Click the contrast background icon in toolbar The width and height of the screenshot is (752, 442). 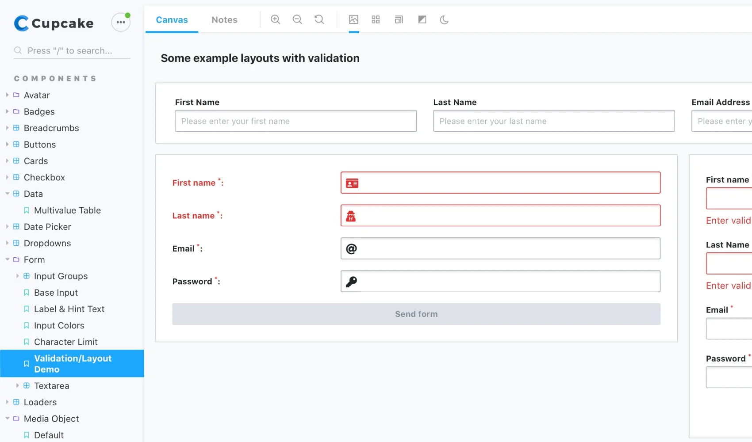coord(422,19)
